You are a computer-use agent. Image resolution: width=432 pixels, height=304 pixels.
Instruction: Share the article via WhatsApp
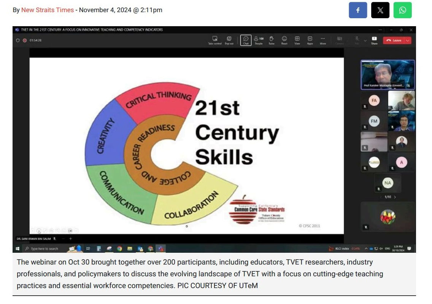[x=402, y=10]
